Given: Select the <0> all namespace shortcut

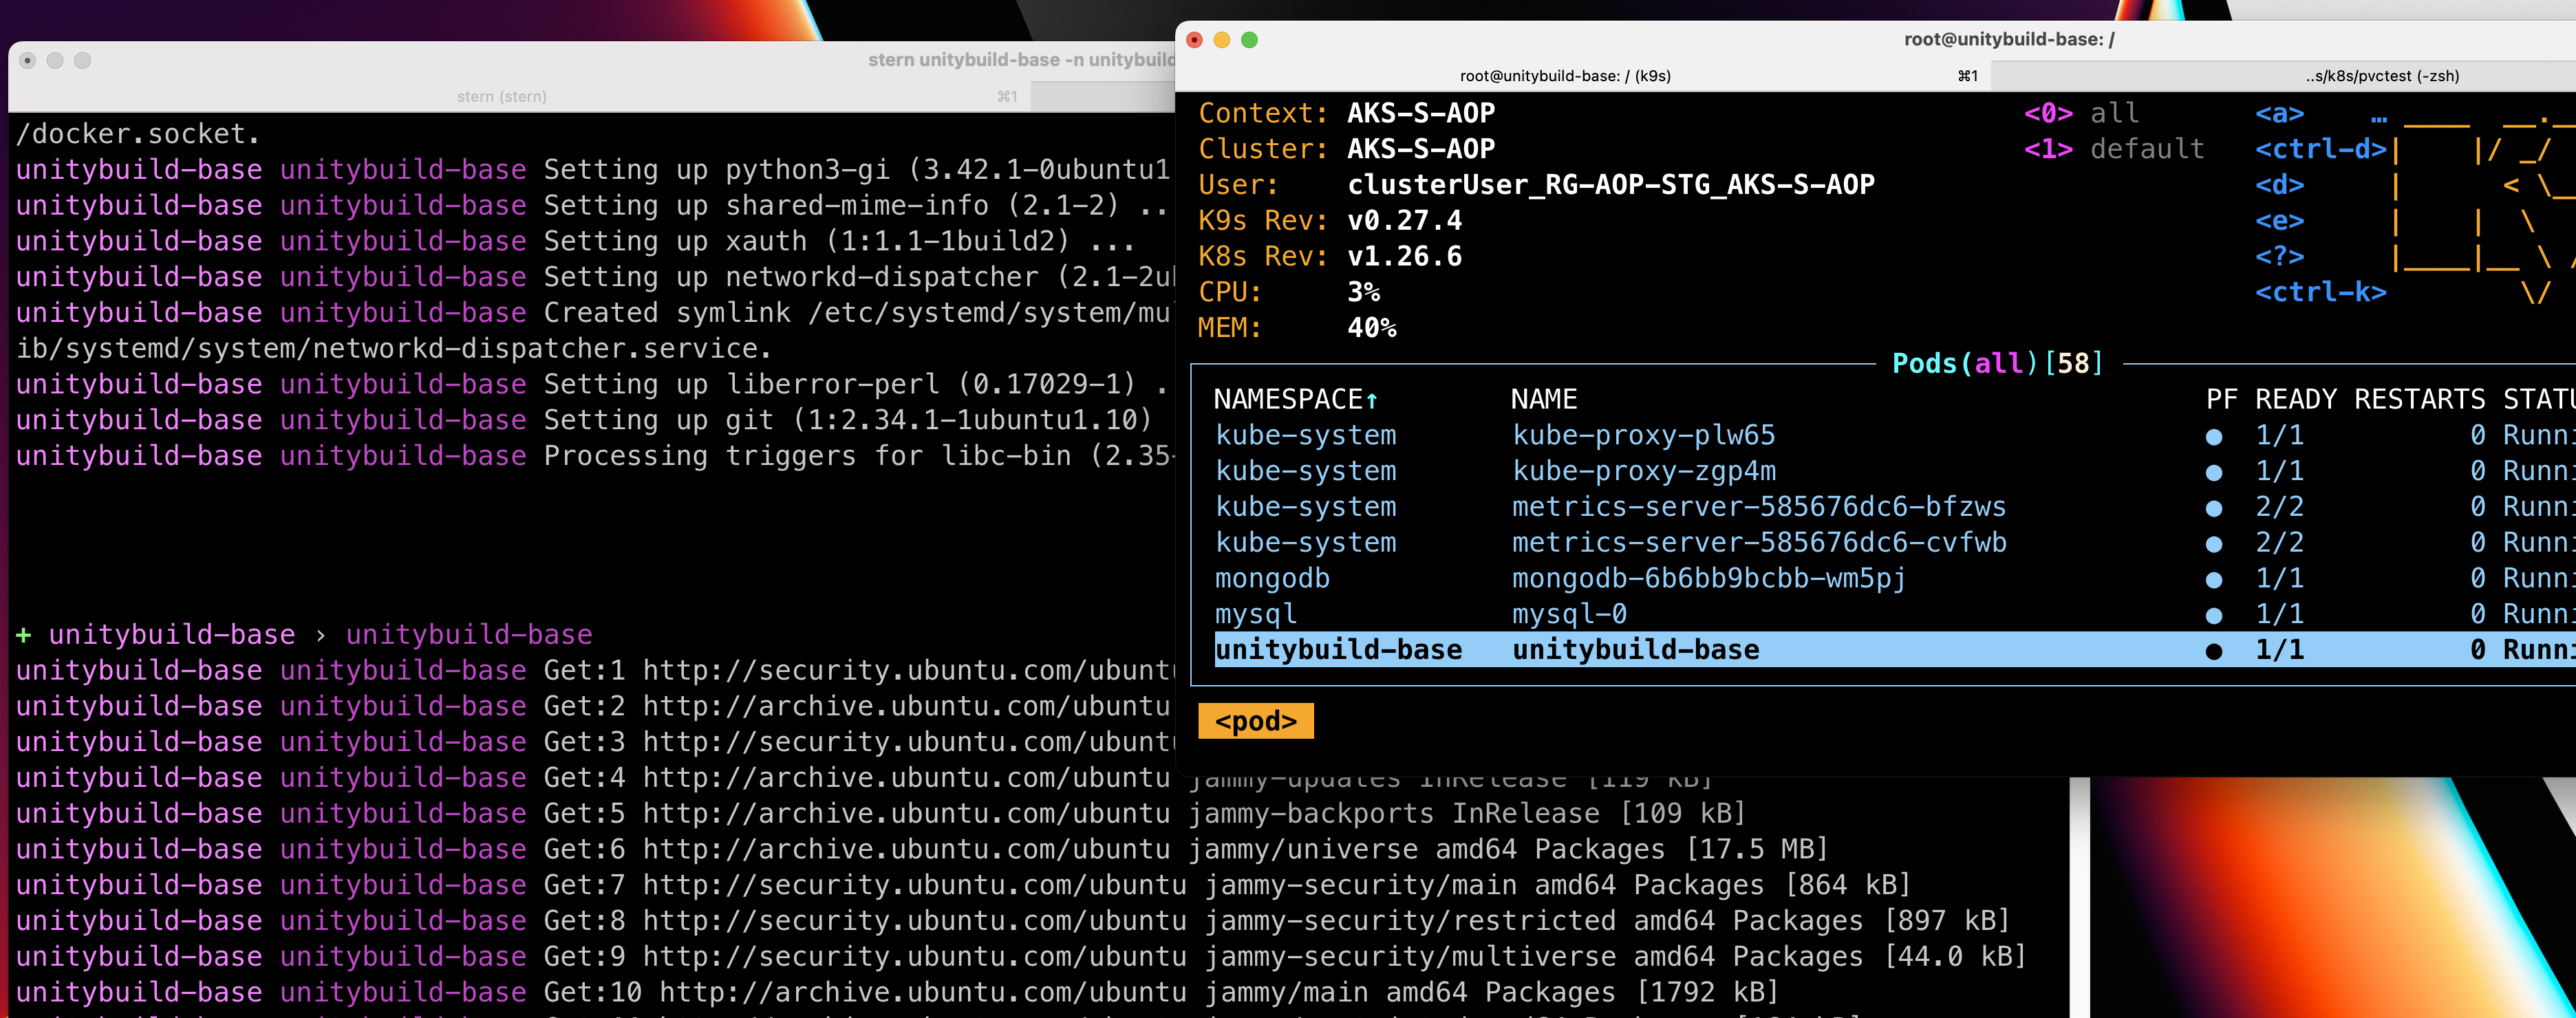Looking at the screenshot, I should pyautogui.click(x=2081, y=113).
